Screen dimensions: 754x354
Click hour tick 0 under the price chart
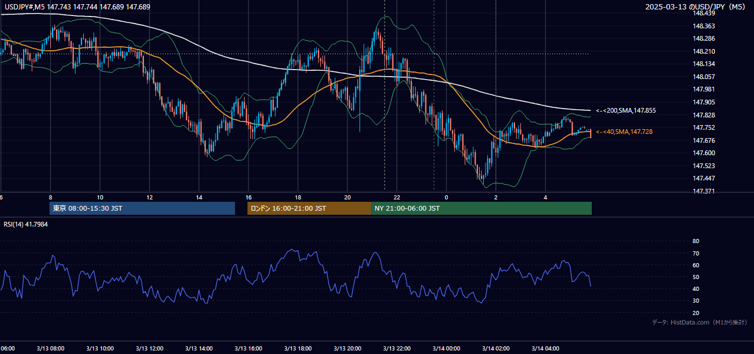tap(446, 198)
